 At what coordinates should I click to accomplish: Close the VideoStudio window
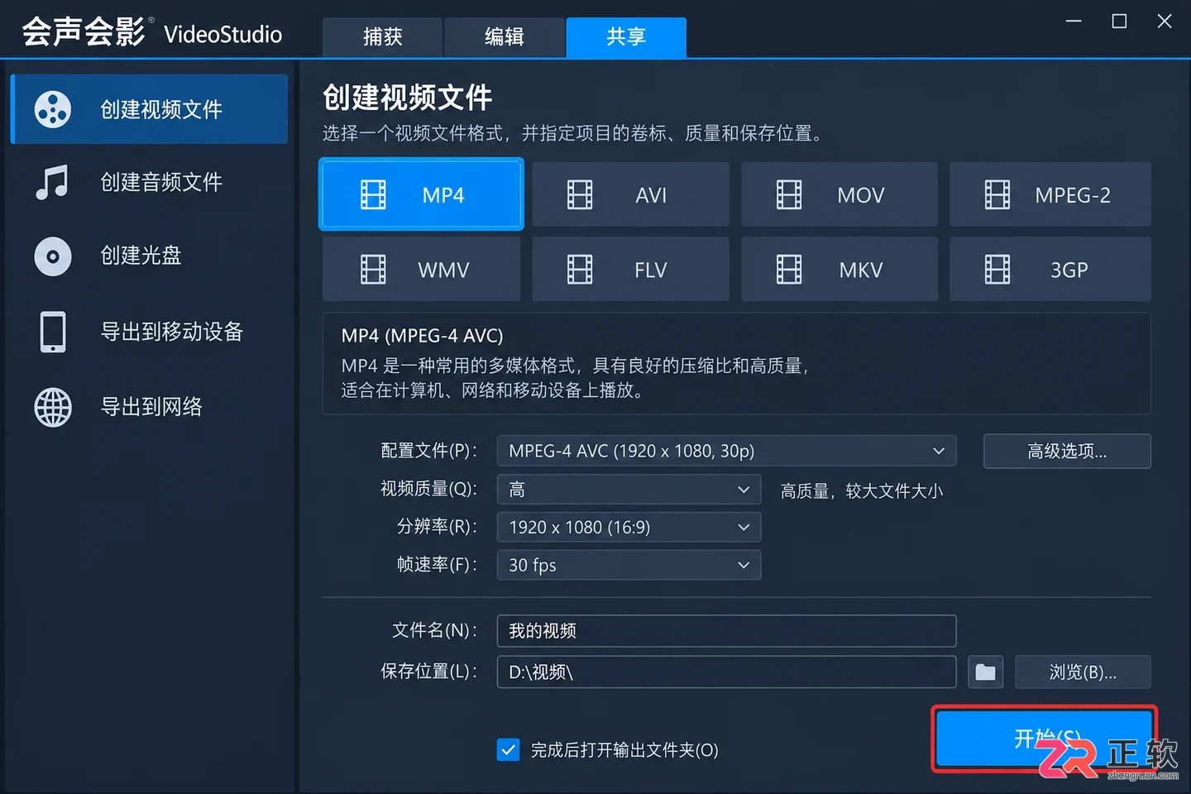(x=1165, y=21)
